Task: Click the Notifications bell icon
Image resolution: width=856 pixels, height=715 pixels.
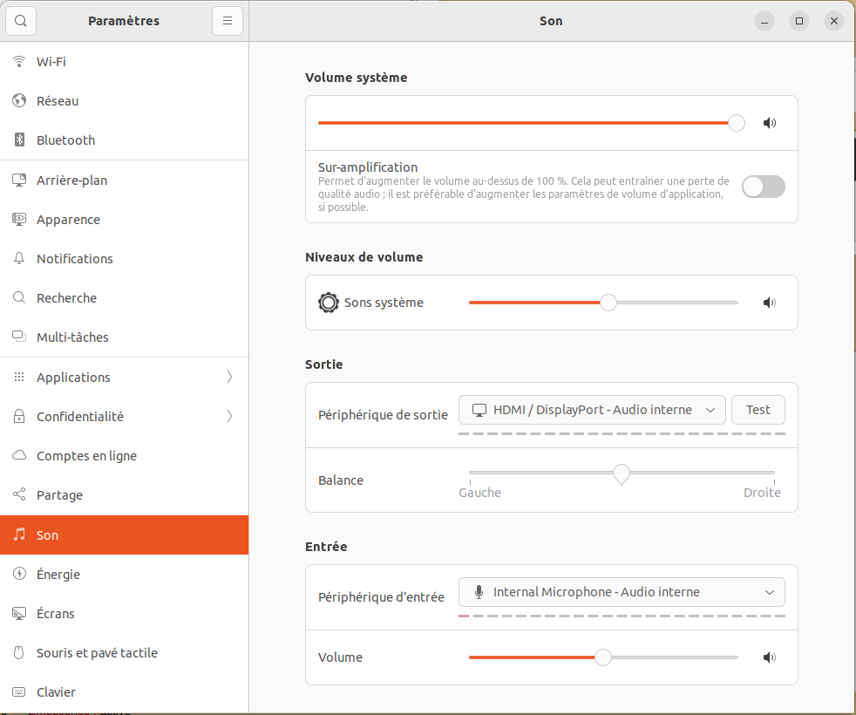Action: tap(19, 258)
